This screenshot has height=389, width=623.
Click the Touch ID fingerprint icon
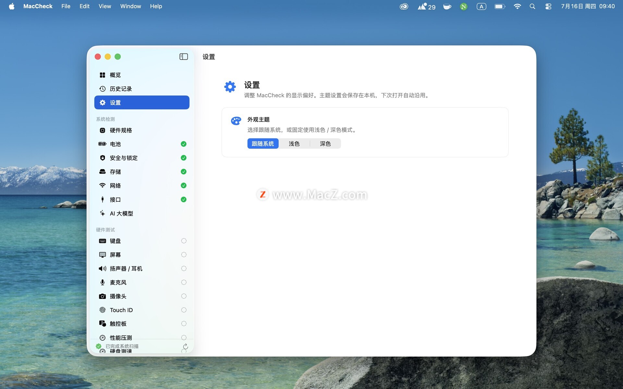click(103, 310)
